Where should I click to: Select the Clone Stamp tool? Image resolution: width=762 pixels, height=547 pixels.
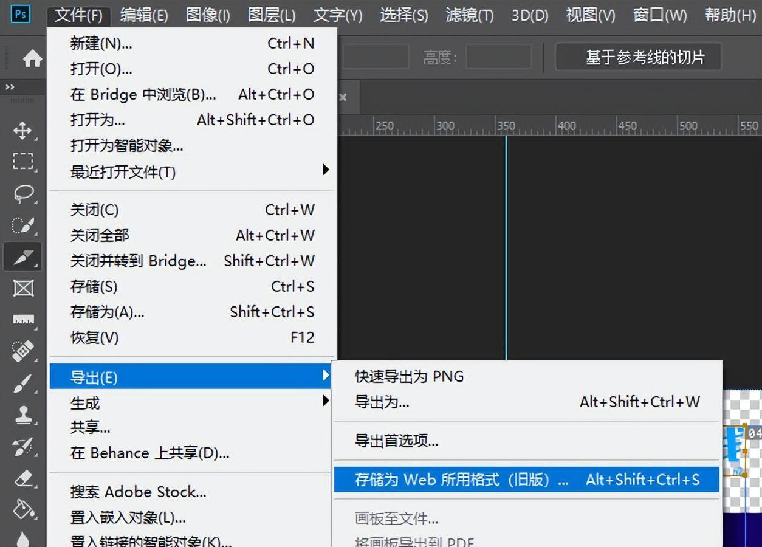[23, 415]
